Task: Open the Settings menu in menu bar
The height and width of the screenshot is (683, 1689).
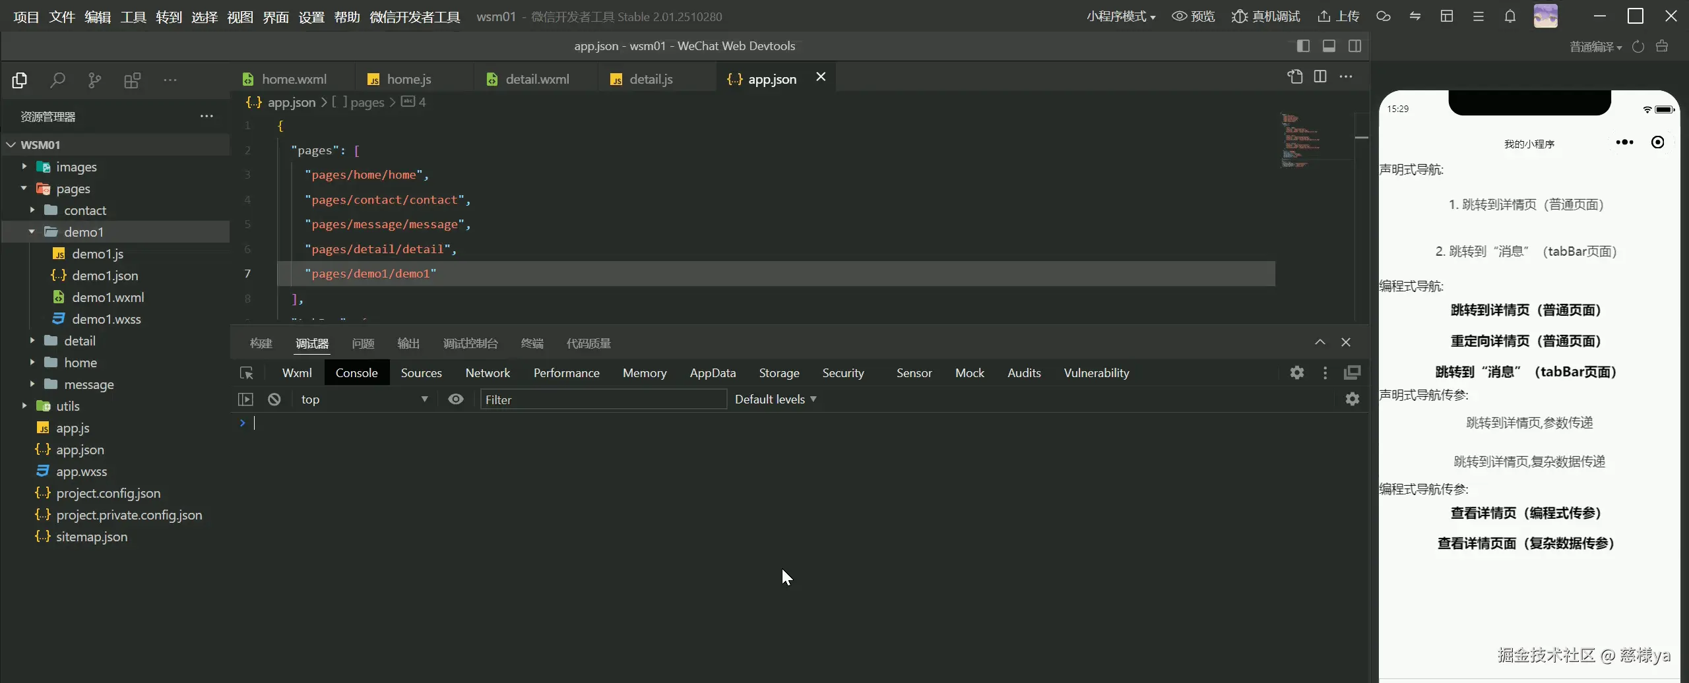Action: click(x=311, y=16)
